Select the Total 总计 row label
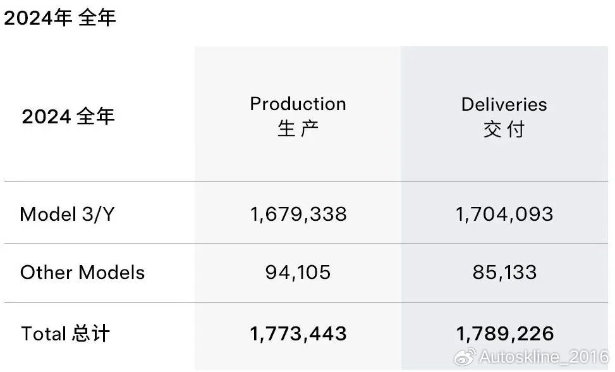The image size is (615, 372). click(65, 333)
